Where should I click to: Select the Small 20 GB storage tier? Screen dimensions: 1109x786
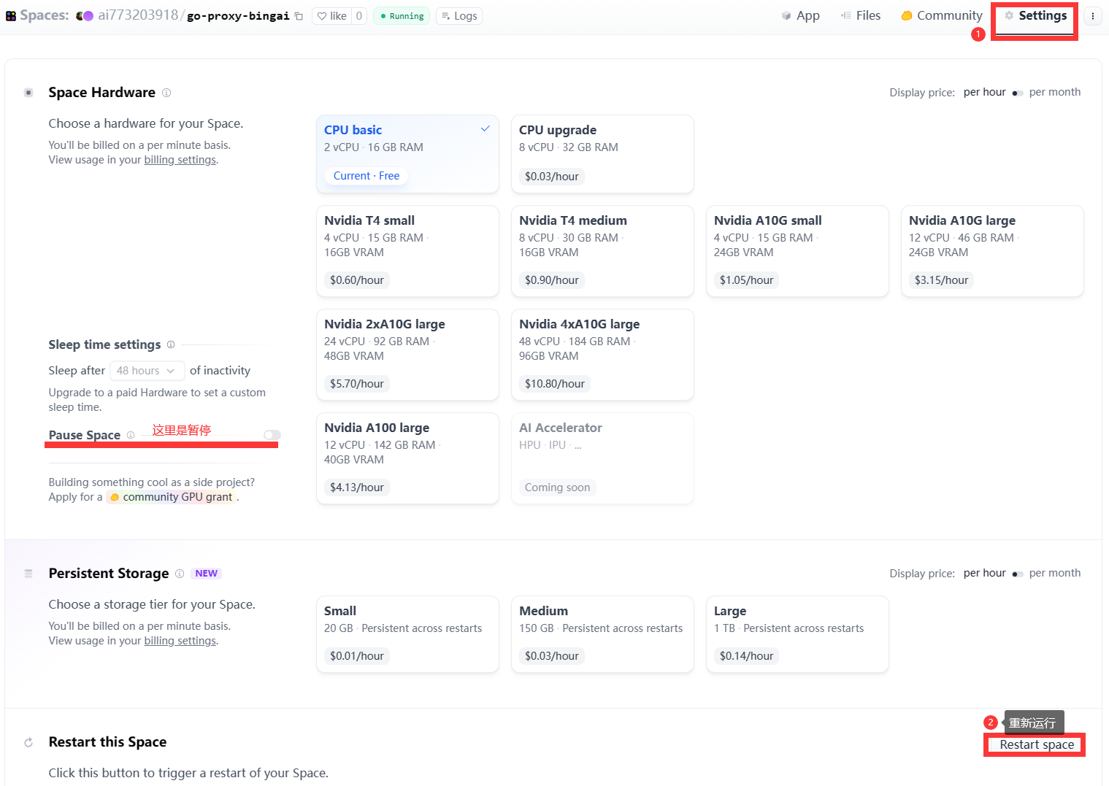pyautogui.click(x=407, y=634)
